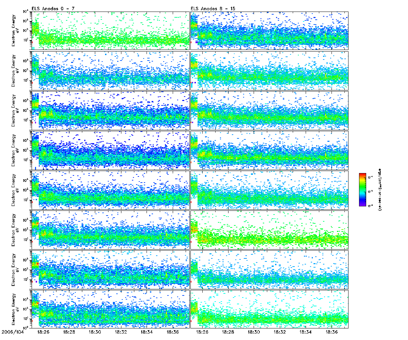Pick the red top end of the color bar

362,174
